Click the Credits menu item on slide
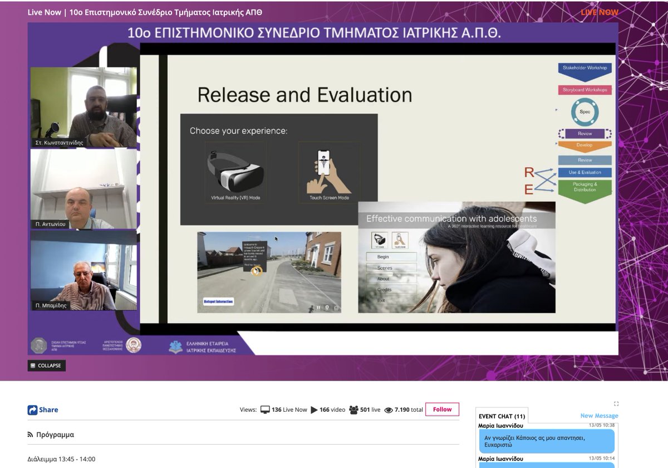The image size is (668, 468). click(x=391, y=290)
